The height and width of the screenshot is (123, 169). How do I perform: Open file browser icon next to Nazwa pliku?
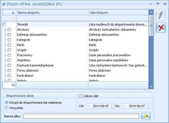pyautogui.click(x=146, y=116)
